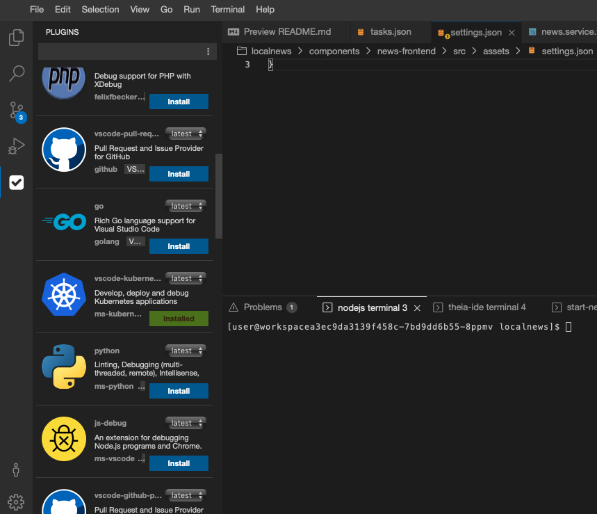Click the Python plugin logo
This screenshot has width=597, height=514.
click(63, 367)
